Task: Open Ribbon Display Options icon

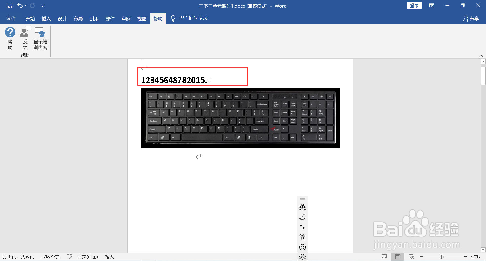Action: click(x=432, y=5)
